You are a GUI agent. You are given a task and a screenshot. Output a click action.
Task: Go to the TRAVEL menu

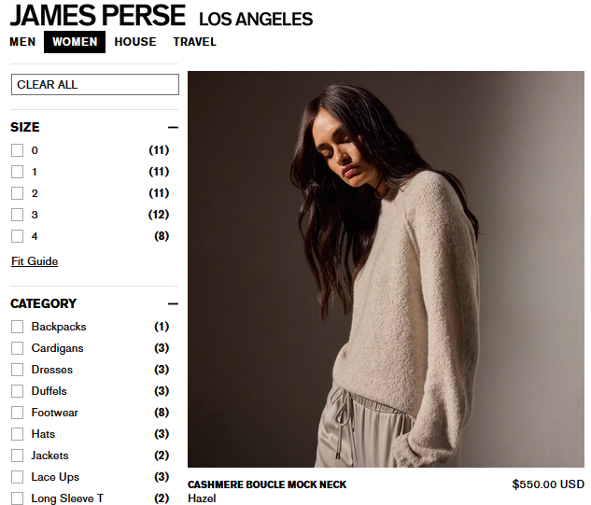(194, 42)
